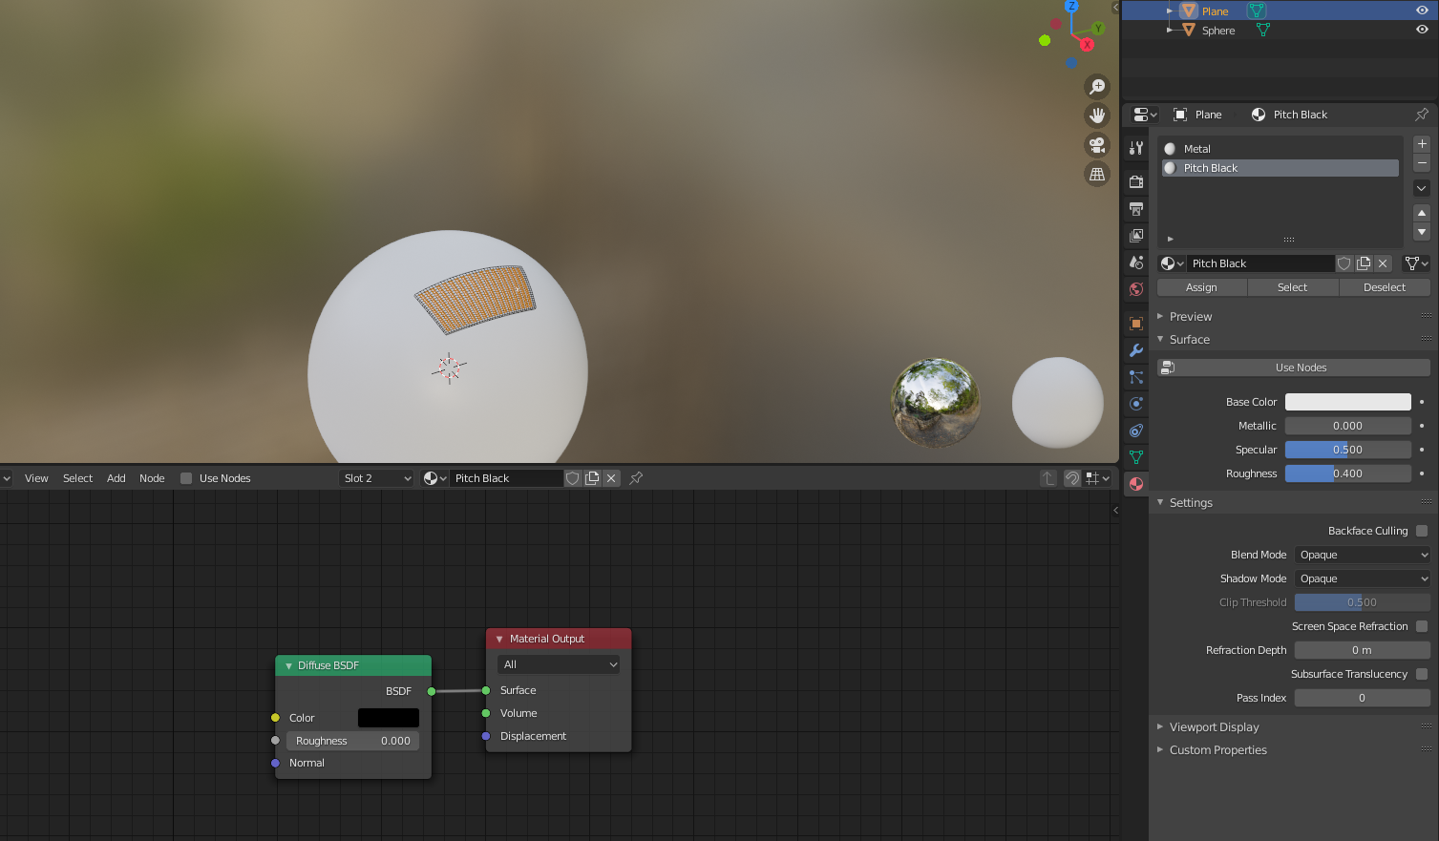Screen dimensions: 1439x841
Task: Toggle the camera view icon in viewport
Action: pos(1097,145)
